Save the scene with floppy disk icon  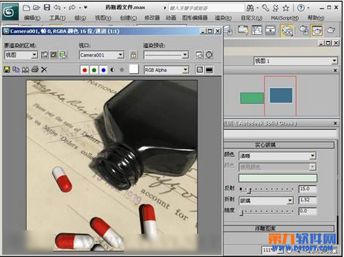pyautogui.click(x=47, y=8)
